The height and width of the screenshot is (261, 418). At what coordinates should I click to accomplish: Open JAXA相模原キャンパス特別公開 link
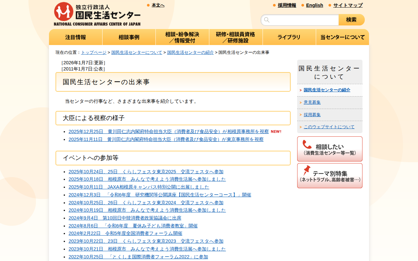pyautogui.click(x=139, y=187)
